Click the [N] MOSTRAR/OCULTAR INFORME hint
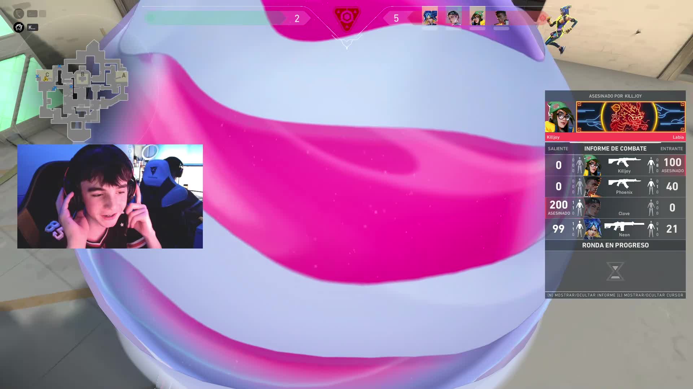This screenshot has height=389, width=693. coord(581,295)
